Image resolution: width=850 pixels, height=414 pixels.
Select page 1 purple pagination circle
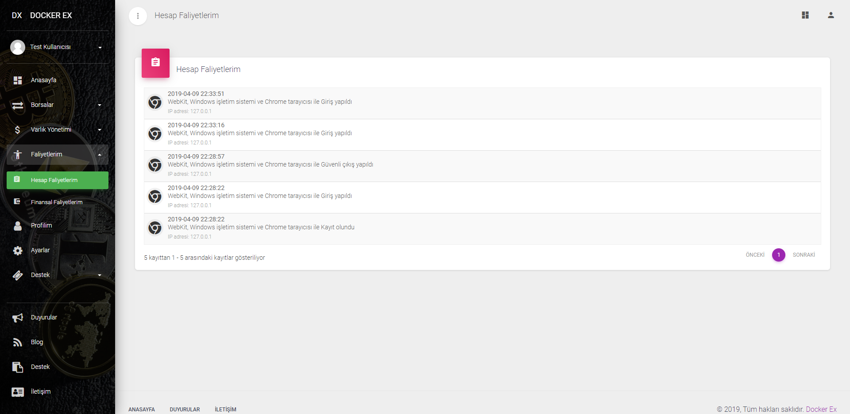779,255
